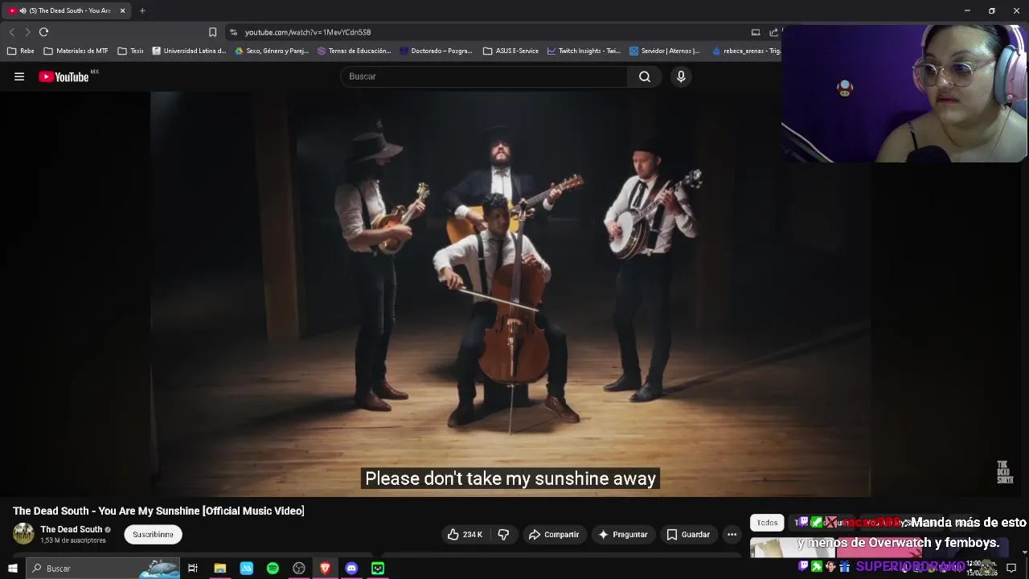Open Sexo, Género y Pareja bookmark

tap(272, 51)
